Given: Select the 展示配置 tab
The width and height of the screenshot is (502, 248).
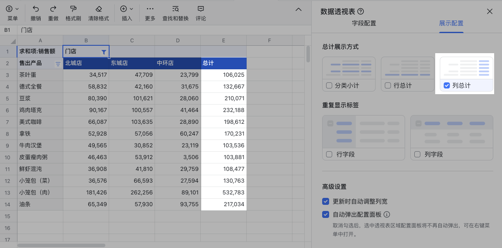Looking at the screenshot, I should click(x=451, y=24).
